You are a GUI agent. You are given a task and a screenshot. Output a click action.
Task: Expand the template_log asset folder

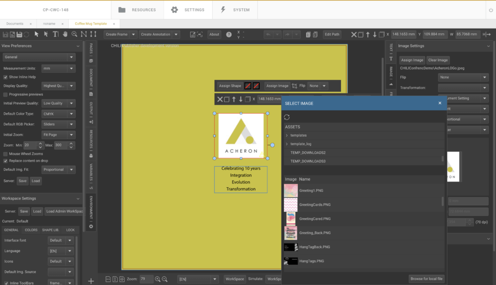pos(287,144)
